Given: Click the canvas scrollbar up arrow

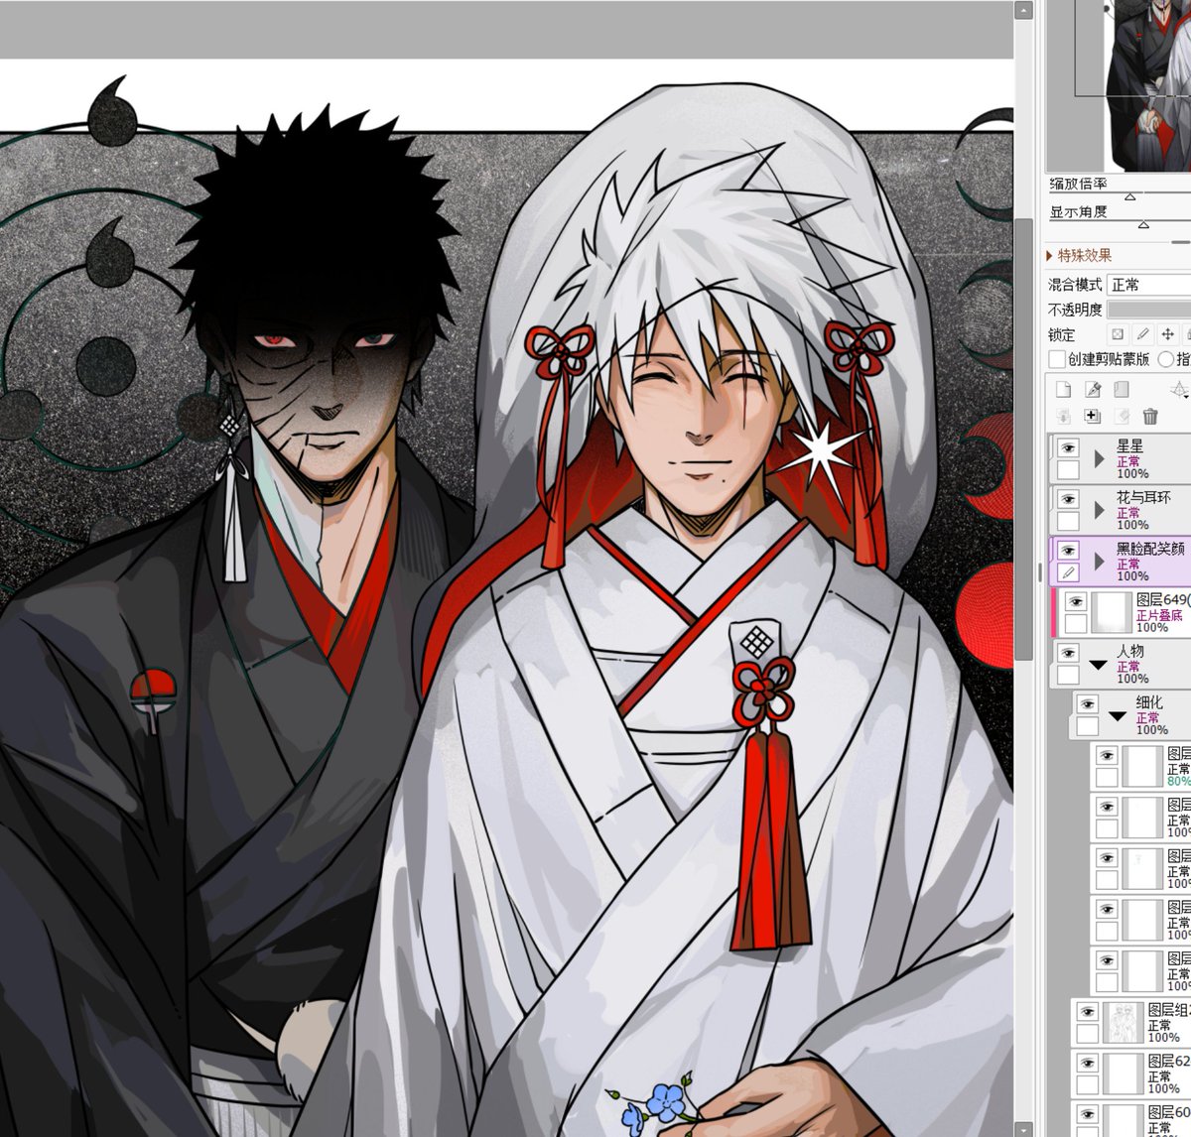Looking at the screenshot, I should pyautogui.click(x=1023, y=10).
